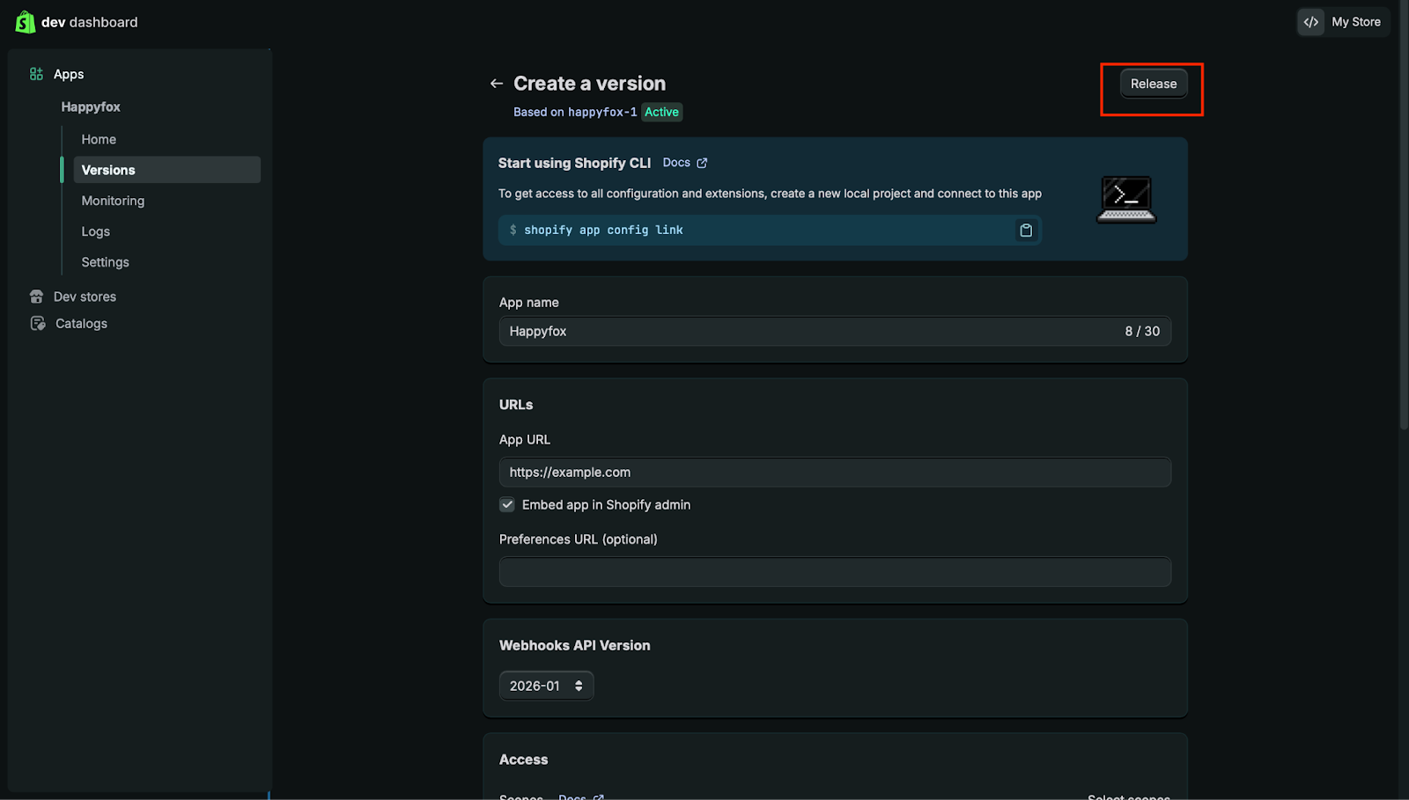
Task: Click the App name input field
Action: pos(810,332)
